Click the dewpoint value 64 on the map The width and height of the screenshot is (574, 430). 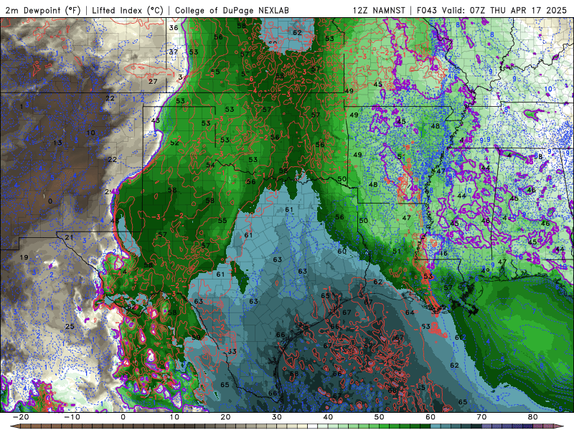(x=410, y=312)
